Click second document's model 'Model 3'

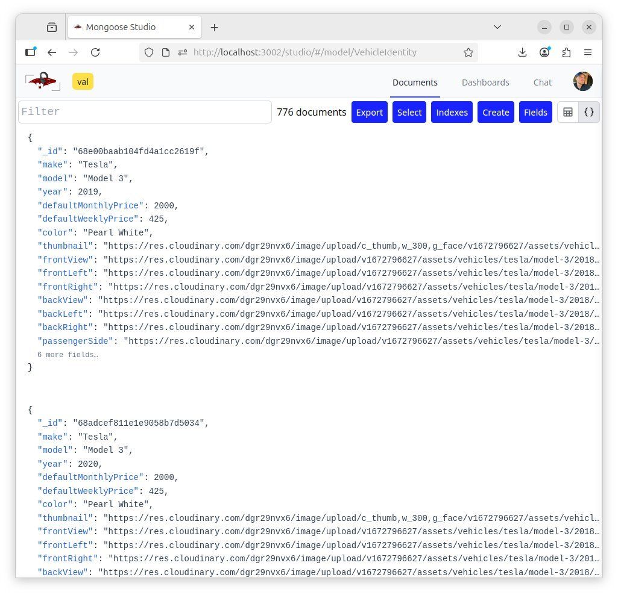[106, 450]
